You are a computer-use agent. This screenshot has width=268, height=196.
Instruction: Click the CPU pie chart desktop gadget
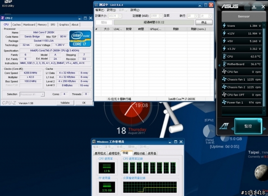pyautogui.click(x=209, y=131)
